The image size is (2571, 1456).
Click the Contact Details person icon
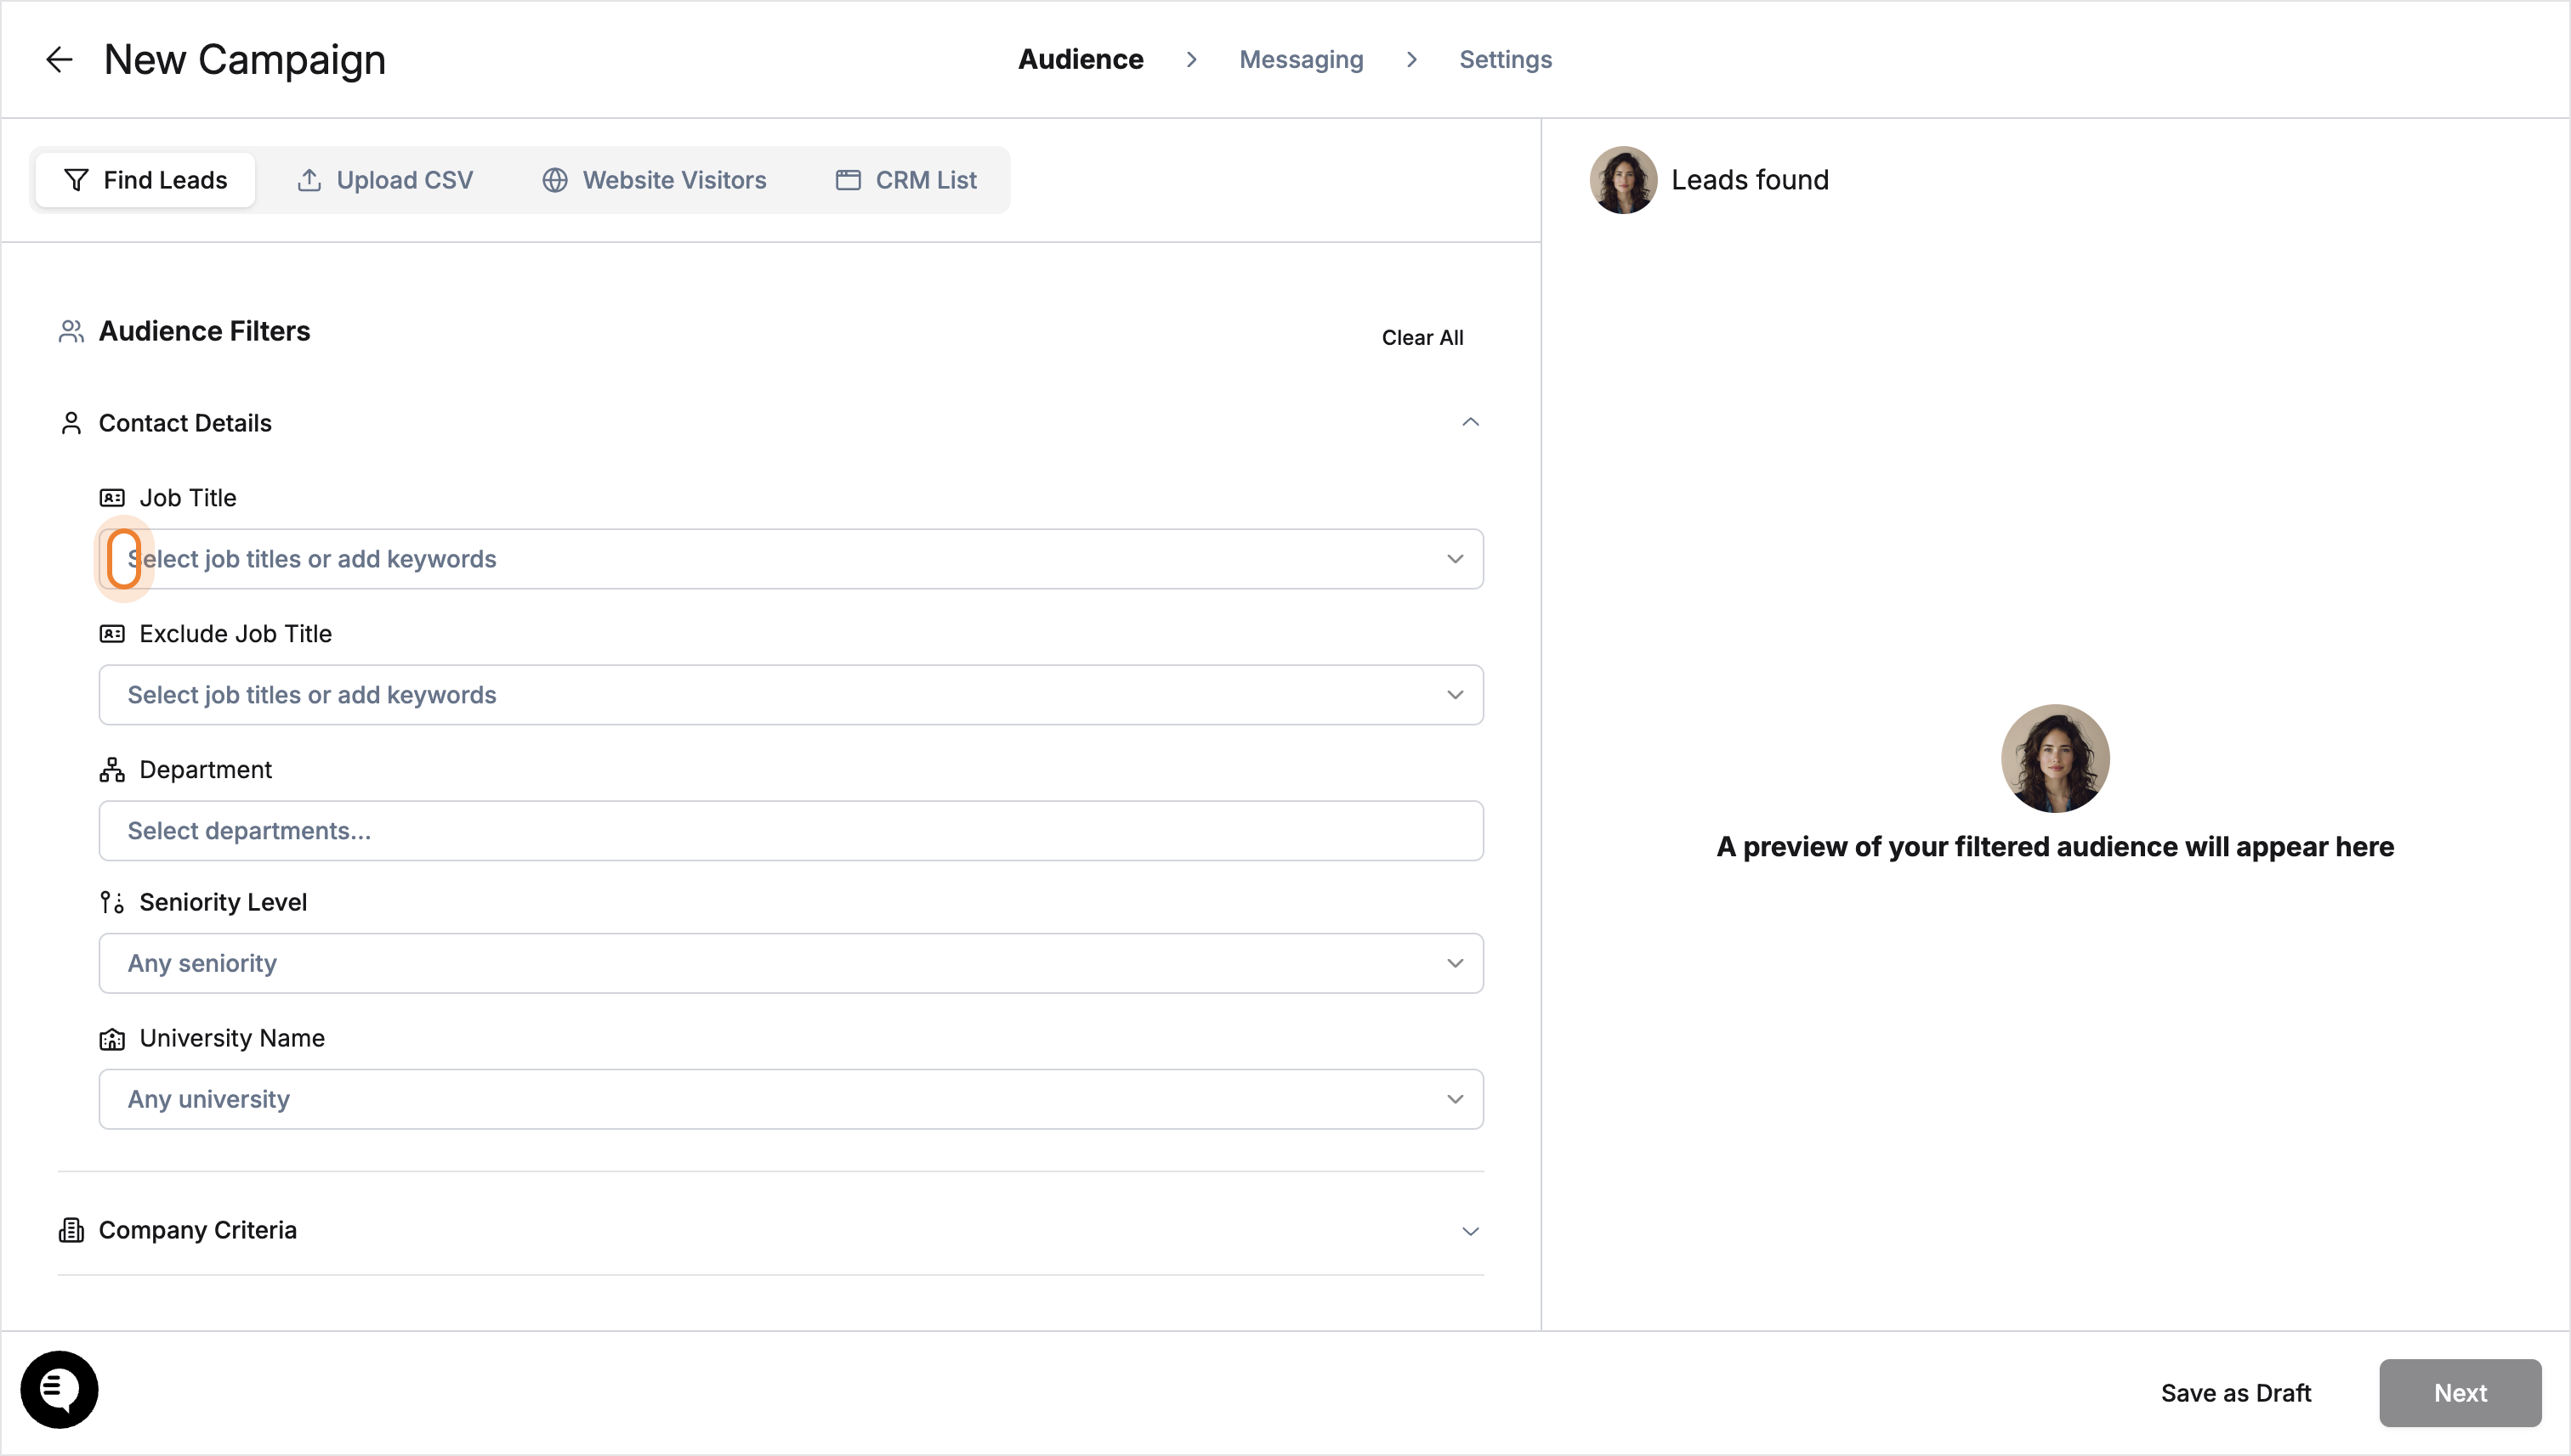coord(71,423)
